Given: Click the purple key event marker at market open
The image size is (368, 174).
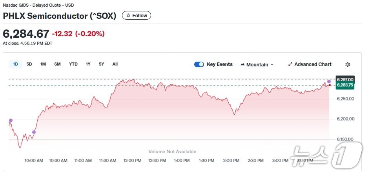Looking at the screenshot, I should (x=11, y=120).
